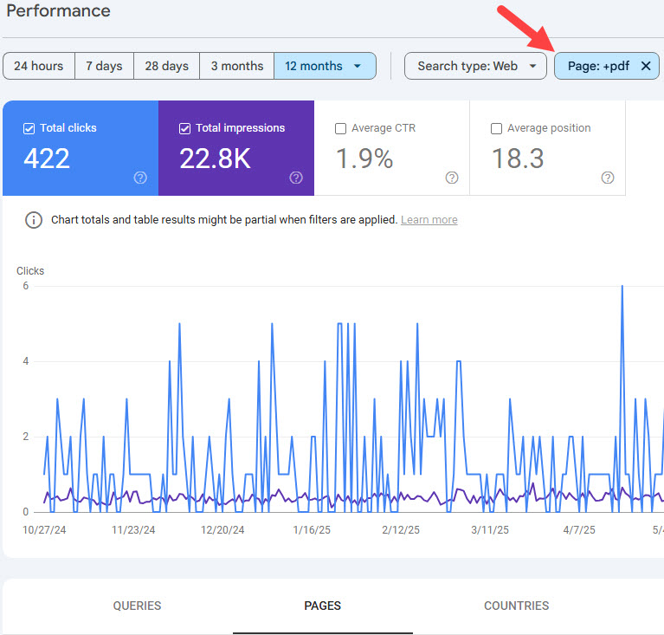The width and height of the screenshot is (664, 635).
Task: Select the 24 hours date range
Action: (38, 66)
